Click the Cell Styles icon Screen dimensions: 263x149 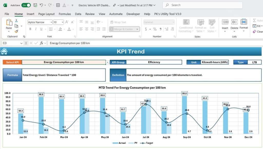click(x=212, y=26)
